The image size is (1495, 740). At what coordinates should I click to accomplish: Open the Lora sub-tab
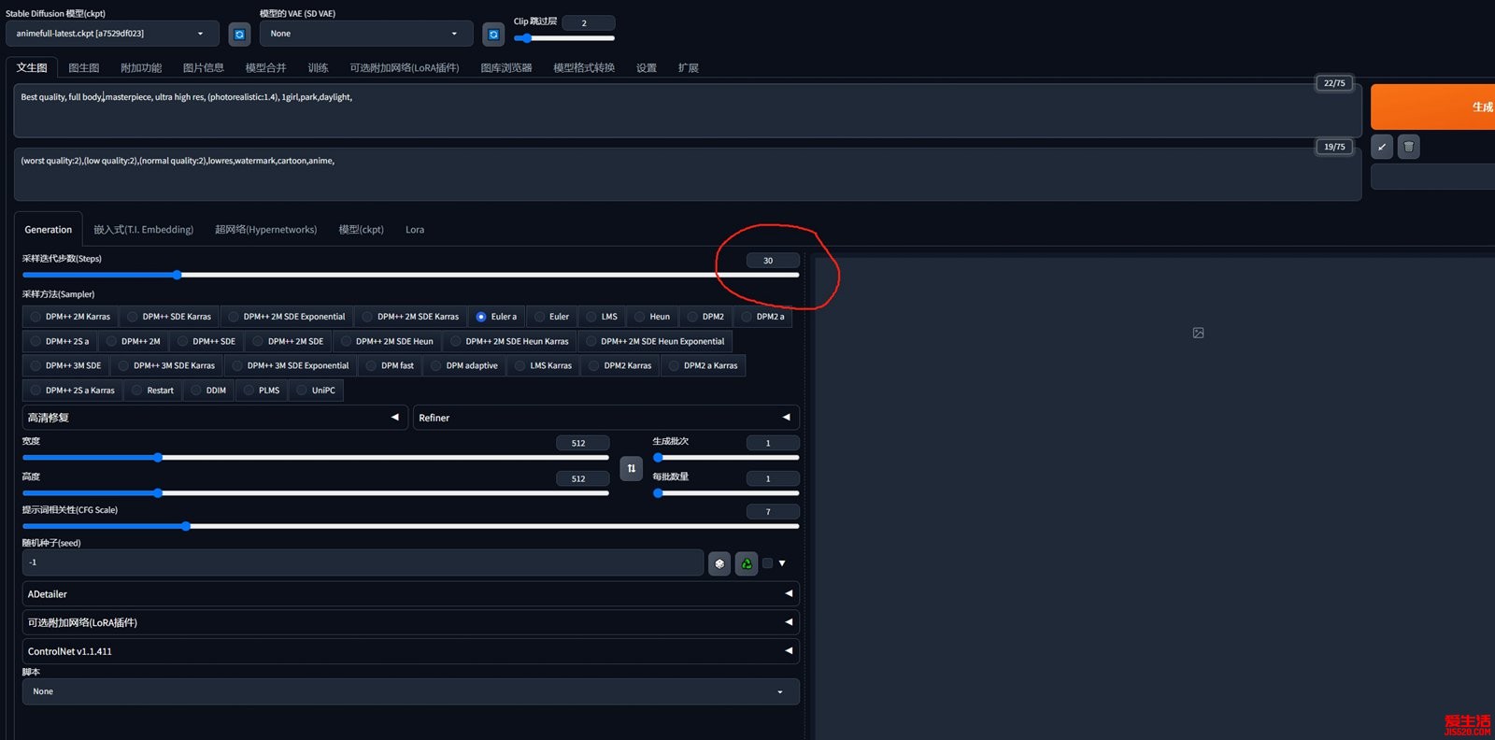(415, 230)
